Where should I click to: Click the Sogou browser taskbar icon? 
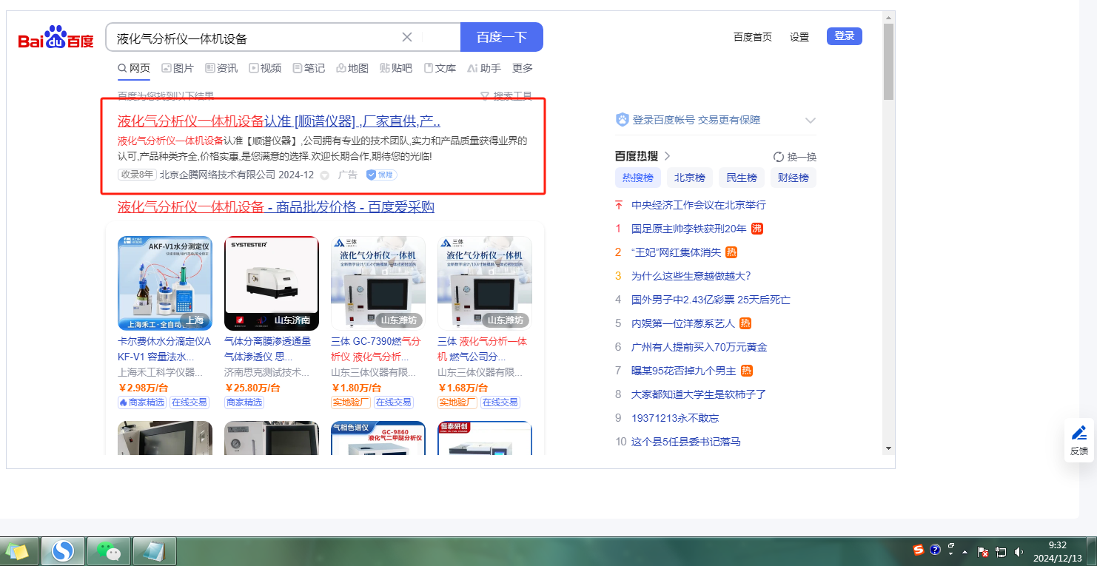coord(63,551)
